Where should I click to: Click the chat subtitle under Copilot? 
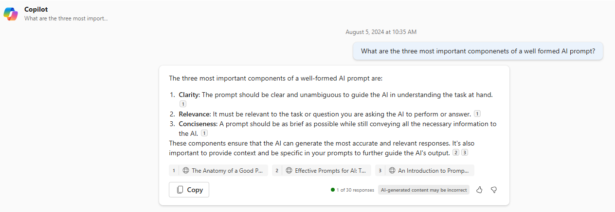[x=66, y=18]
